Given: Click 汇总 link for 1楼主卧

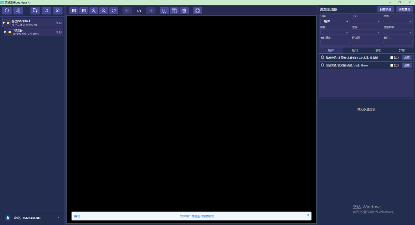Looking at the screenshot, I should 59,32.
